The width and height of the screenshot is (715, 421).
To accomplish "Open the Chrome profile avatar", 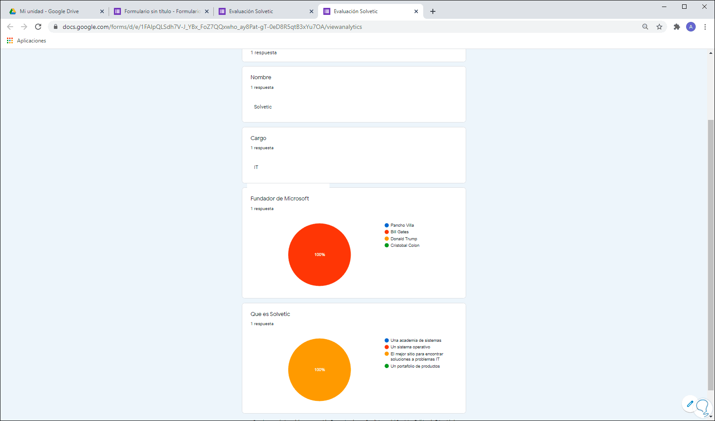I will point(691,27).
